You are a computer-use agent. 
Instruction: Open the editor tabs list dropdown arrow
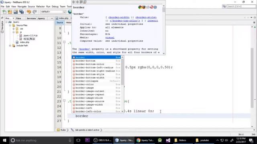(x=251, y=18)
